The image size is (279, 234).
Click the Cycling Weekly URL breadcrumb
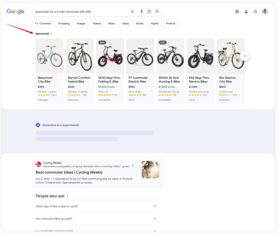click(86, 166)
